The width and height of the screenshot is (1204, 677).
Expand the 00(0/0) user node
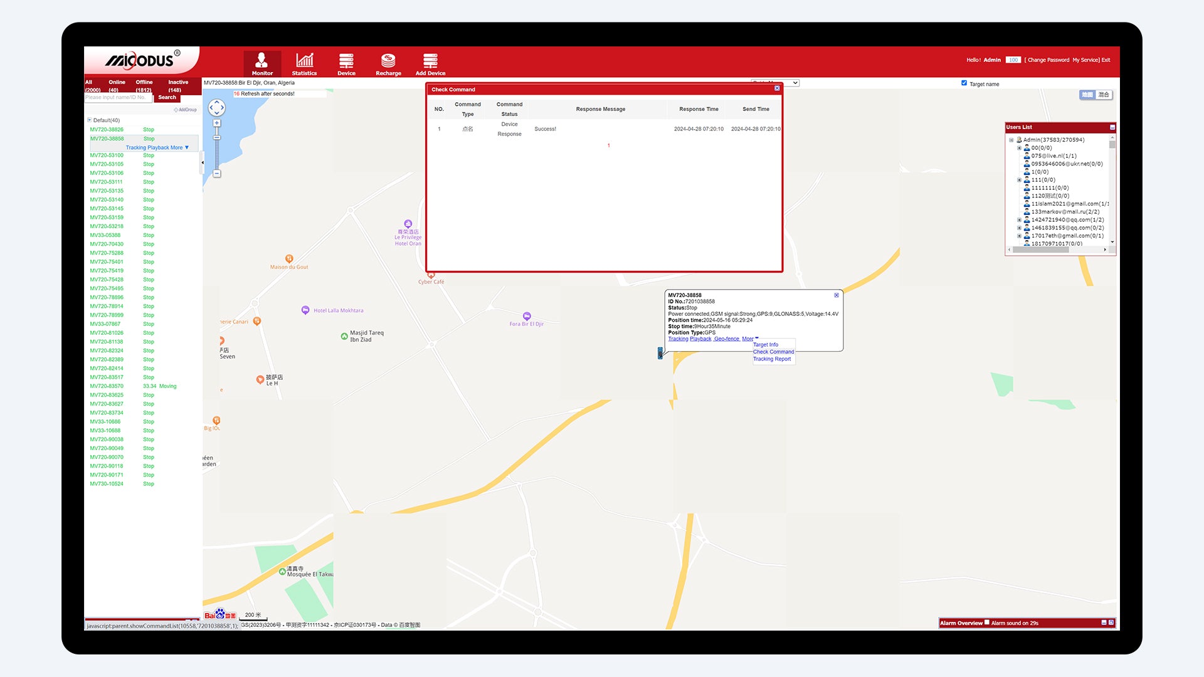coord(1019,148)
